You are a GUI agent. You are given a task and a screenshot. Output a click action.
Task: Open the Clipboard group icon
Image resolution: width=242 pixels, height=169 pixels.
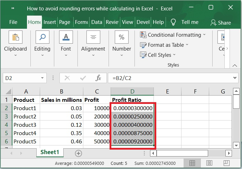pos(15,37)
